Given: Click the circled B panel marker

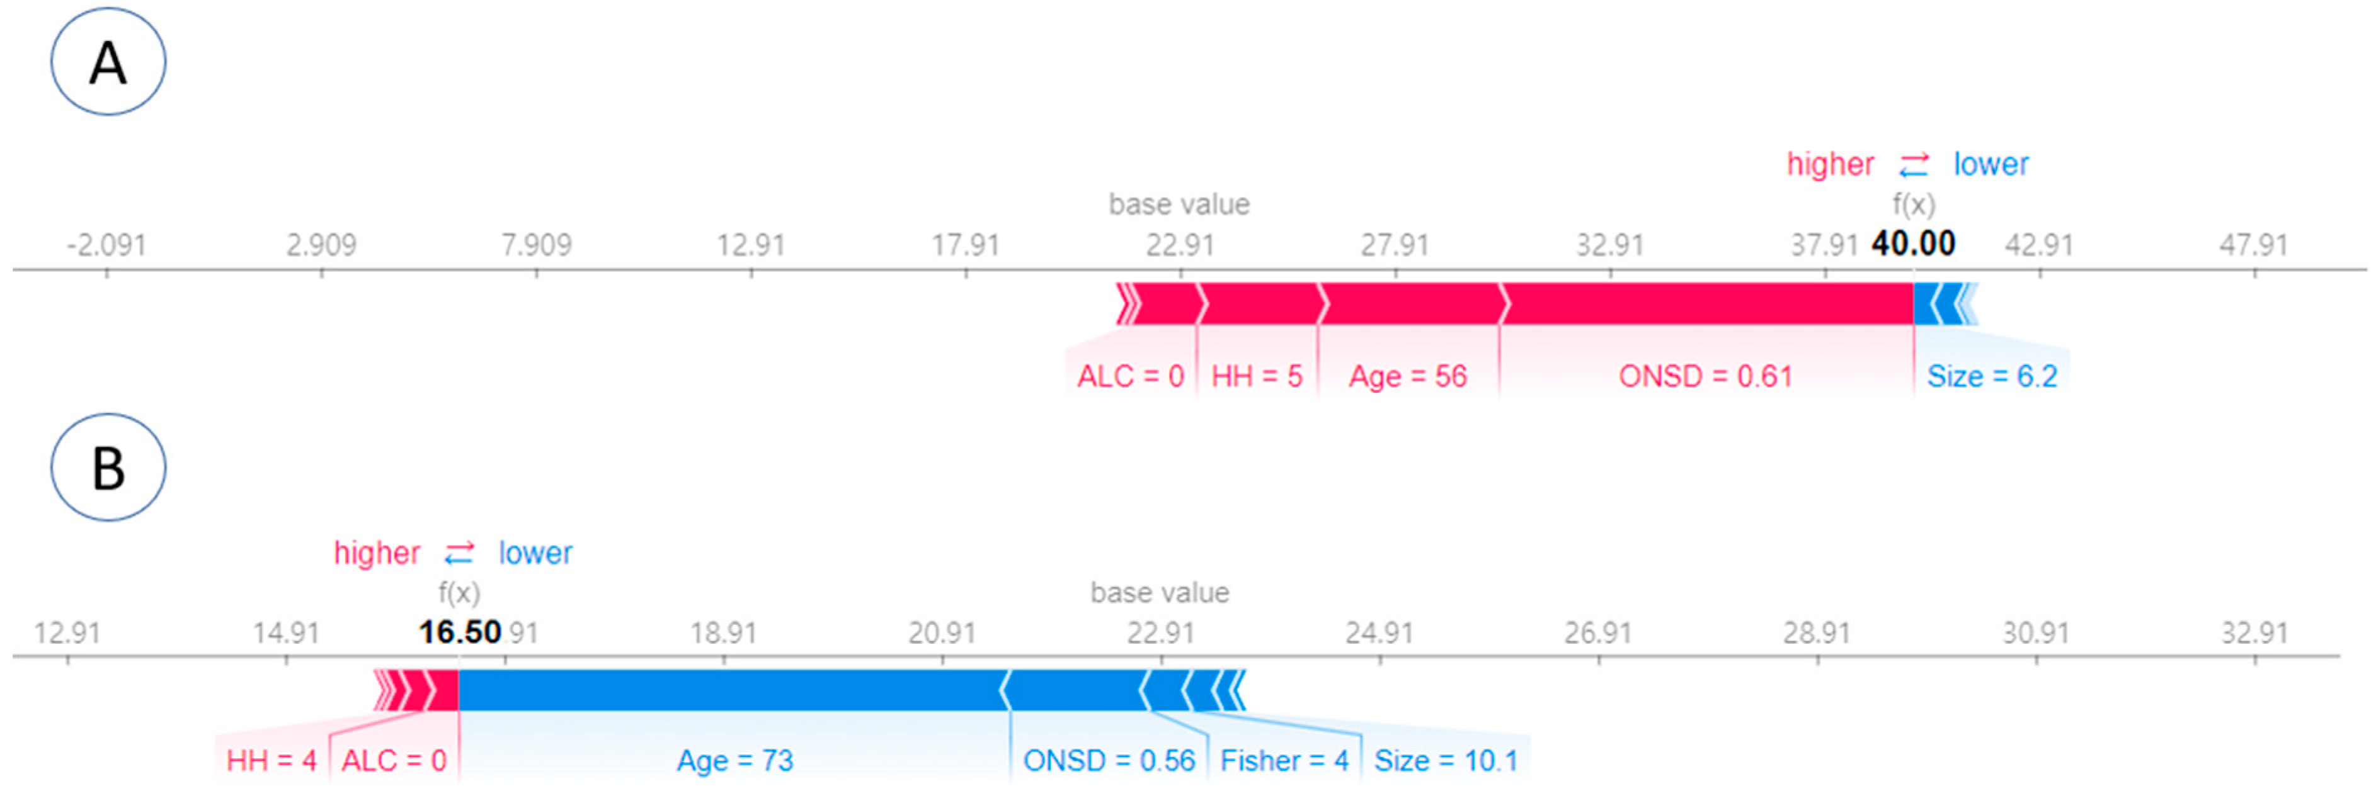Looking at the screenshot, I should tap(108, 468).
